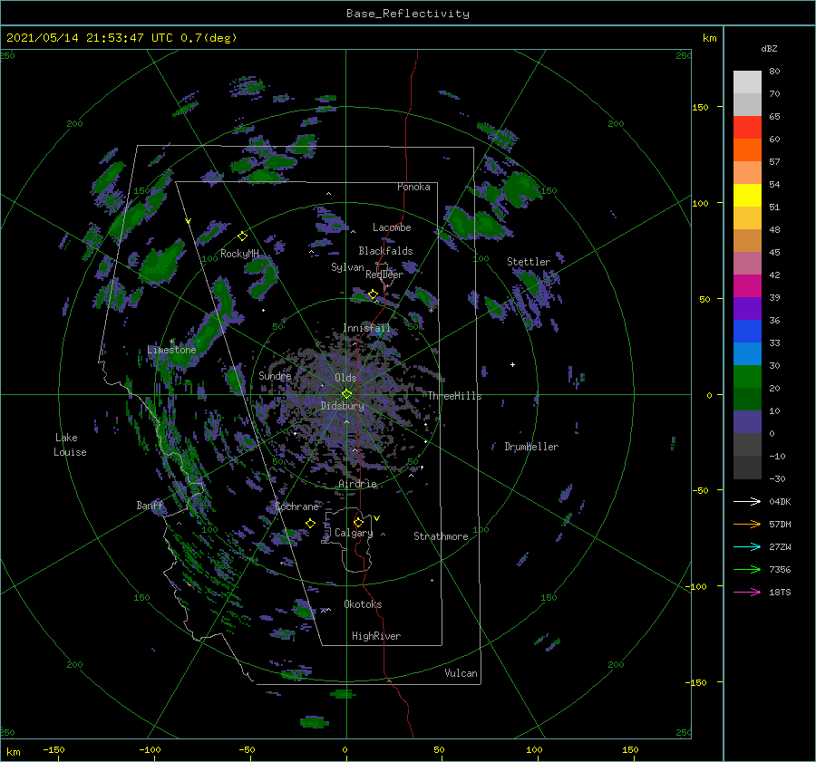Click the ThreeHills label
Screen dimensions: 816x762
pyautogui.click(x=455, y=396)
